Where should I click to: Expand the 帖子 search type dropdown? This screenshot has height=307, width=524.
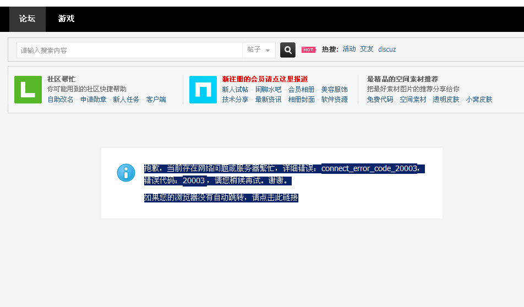[259, 50]
